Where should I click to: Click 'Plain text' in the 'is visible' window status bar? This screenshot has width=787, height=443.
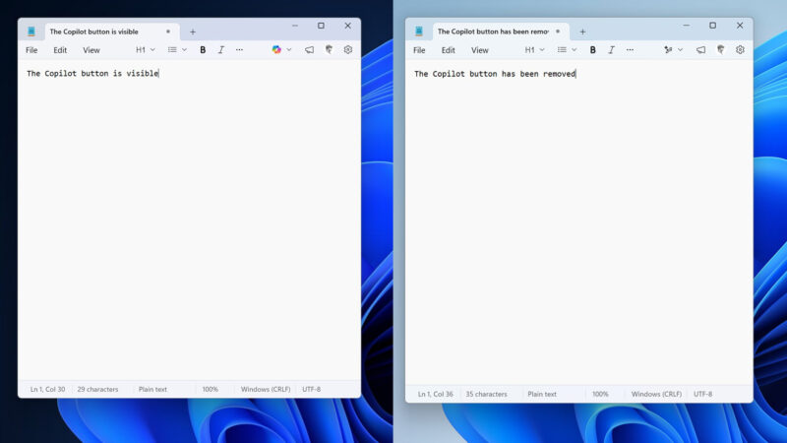pyautogui.click(x=152, y=389)
